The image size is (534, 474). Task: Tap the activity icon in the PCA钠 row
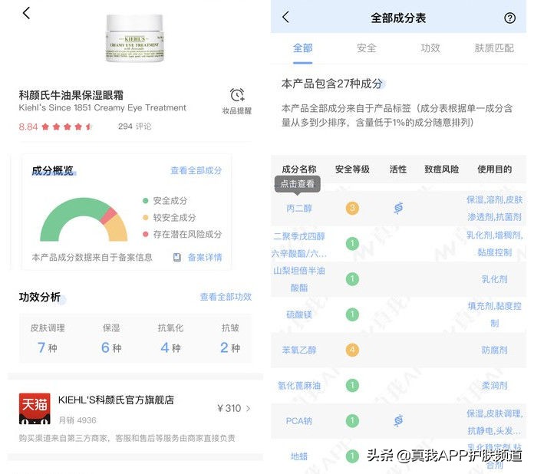[x=398, y=420]
